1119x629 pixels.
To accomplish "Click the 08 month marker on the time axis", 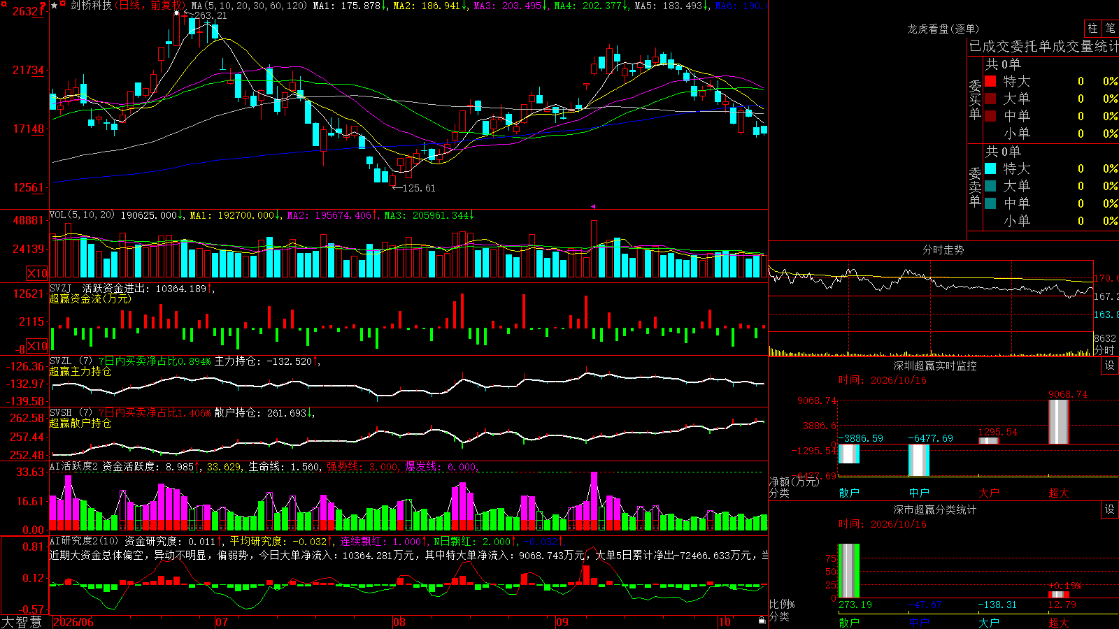I will click(399, 622).
